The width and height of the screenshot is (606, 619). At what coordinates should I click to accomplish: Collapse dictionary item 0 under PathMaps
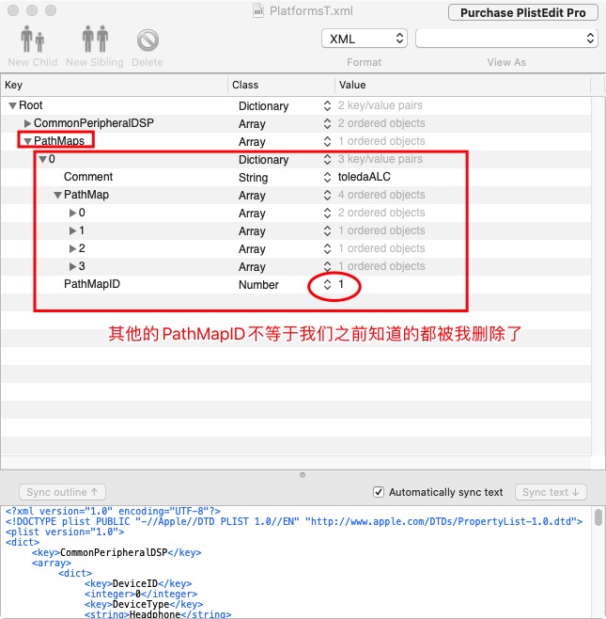coord(42,160)
